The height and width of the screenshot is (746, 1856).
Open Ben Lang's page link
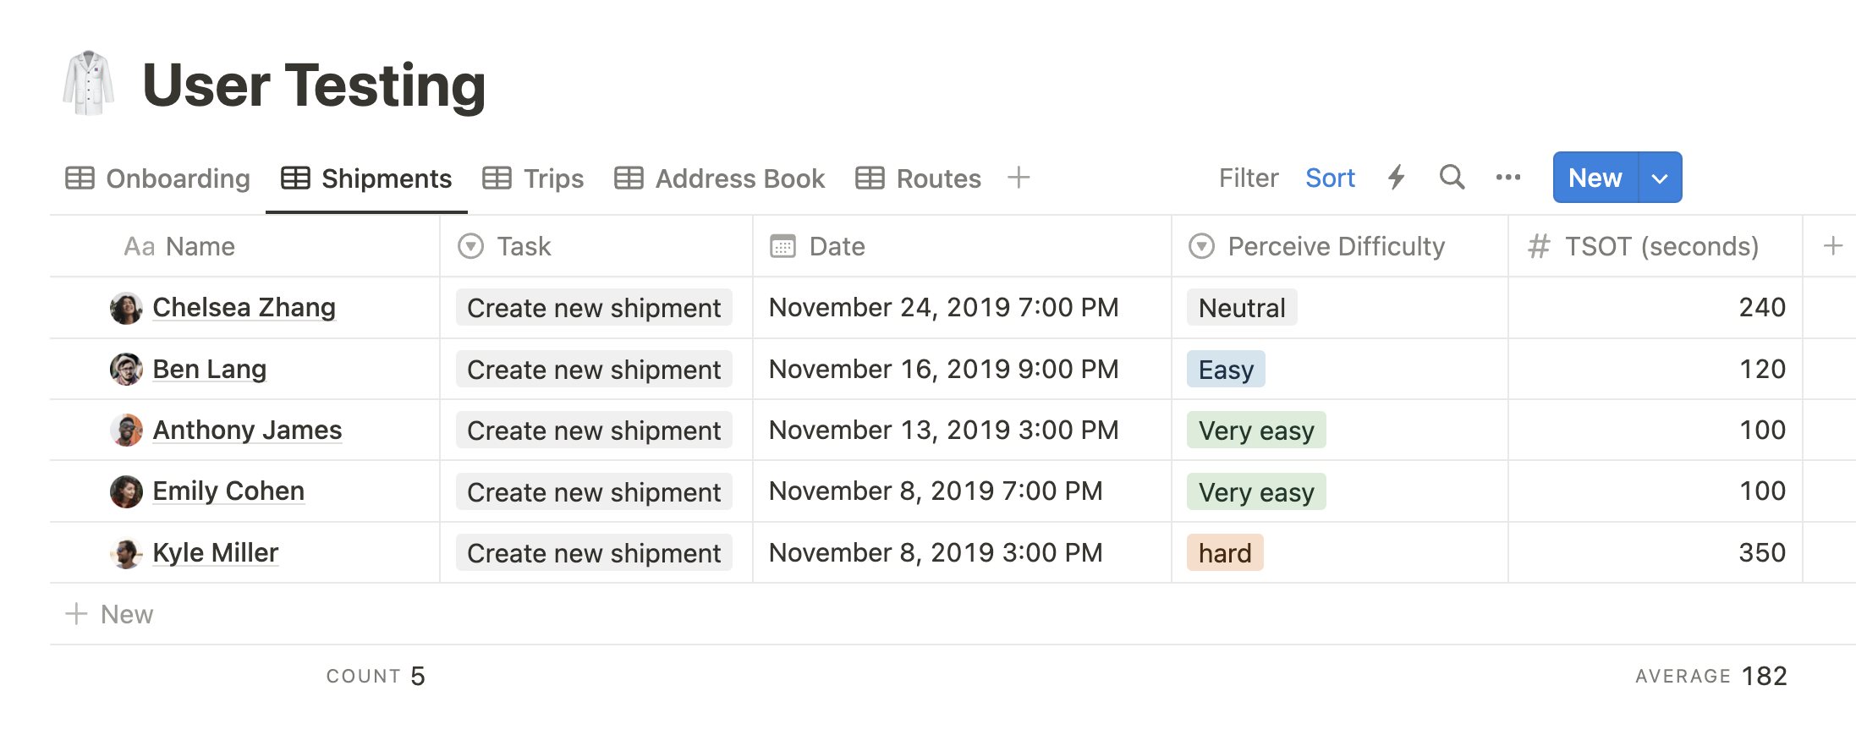coord(210,369)
